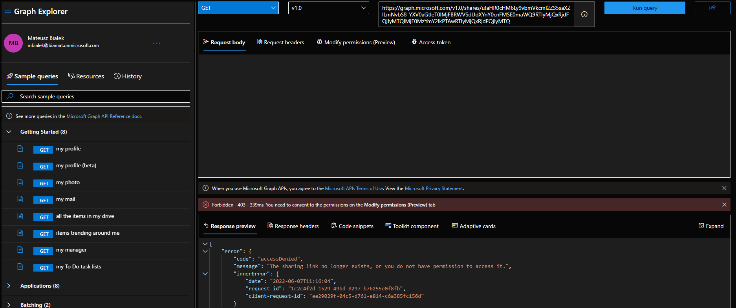Open the Microsoft Graph API Reference docs link
736x308 pixels.
(104, 116)
